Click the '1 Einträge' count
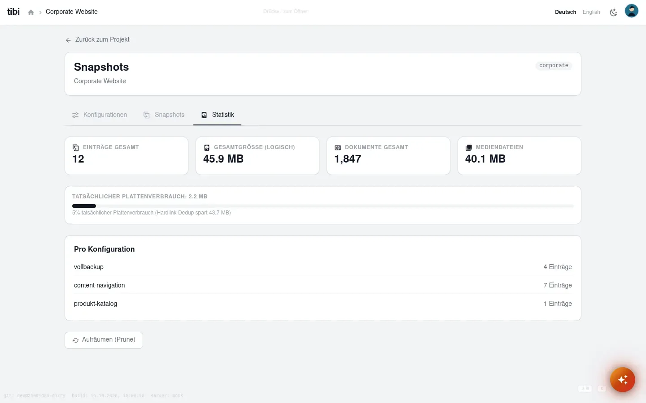646x403 pixels. click(558, 304)
